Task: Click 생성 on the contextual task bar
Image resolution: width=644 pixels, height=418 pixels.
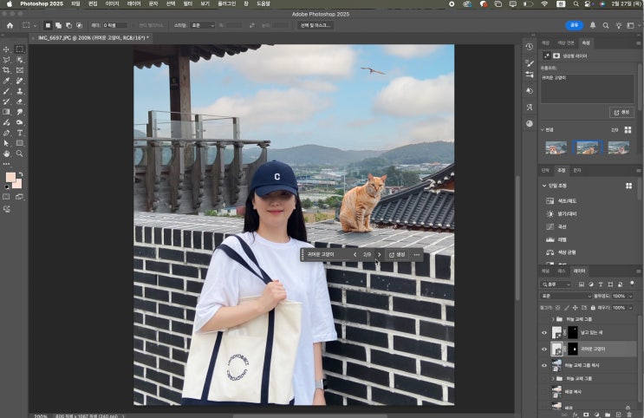Action: pos(397,255)
